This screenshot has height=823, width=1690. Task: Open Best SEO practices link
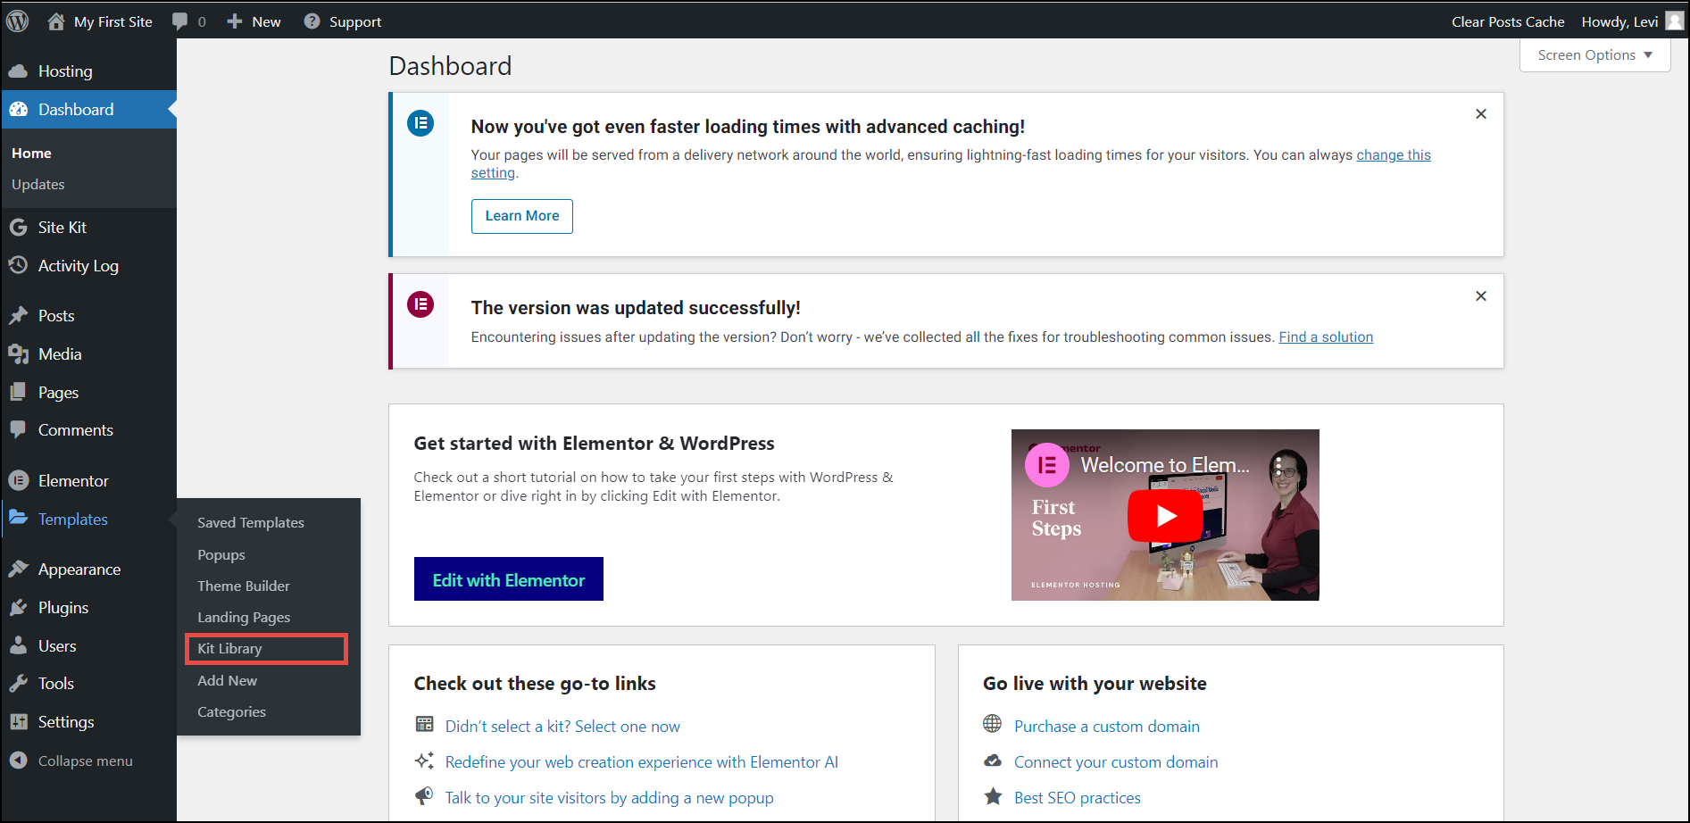pyautogui.click(x=1078, y=798)
